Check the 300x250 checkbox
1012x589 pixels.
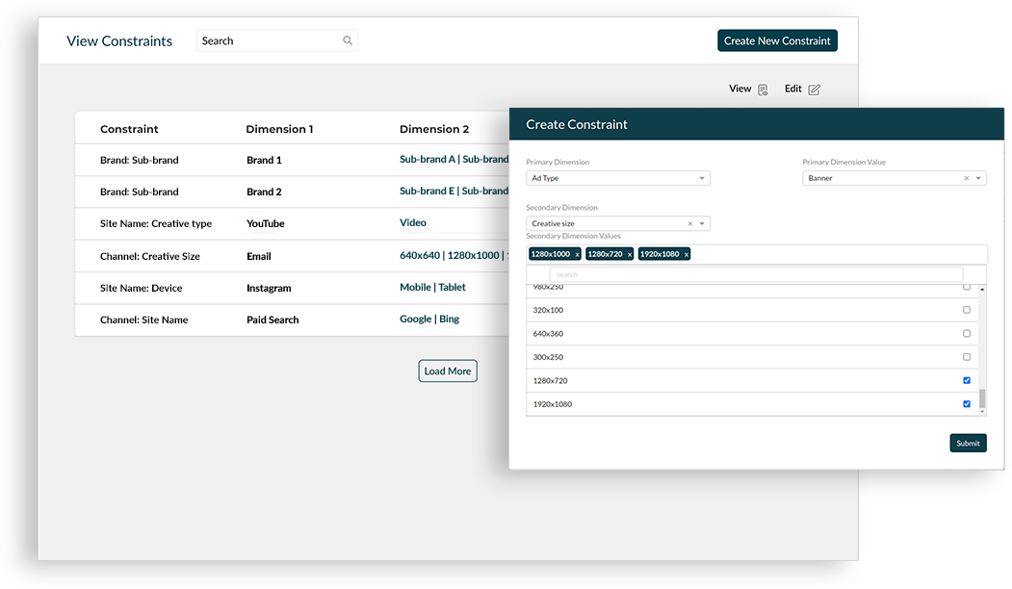click(x=966, y=357)
